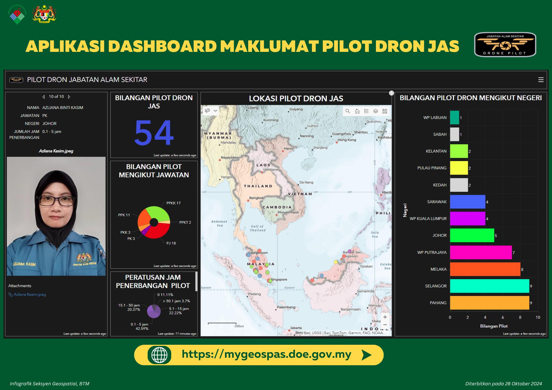Click the pilot photo of Azliana Kasim
Screen dimensions: 552x390
[x=56, y=216]
